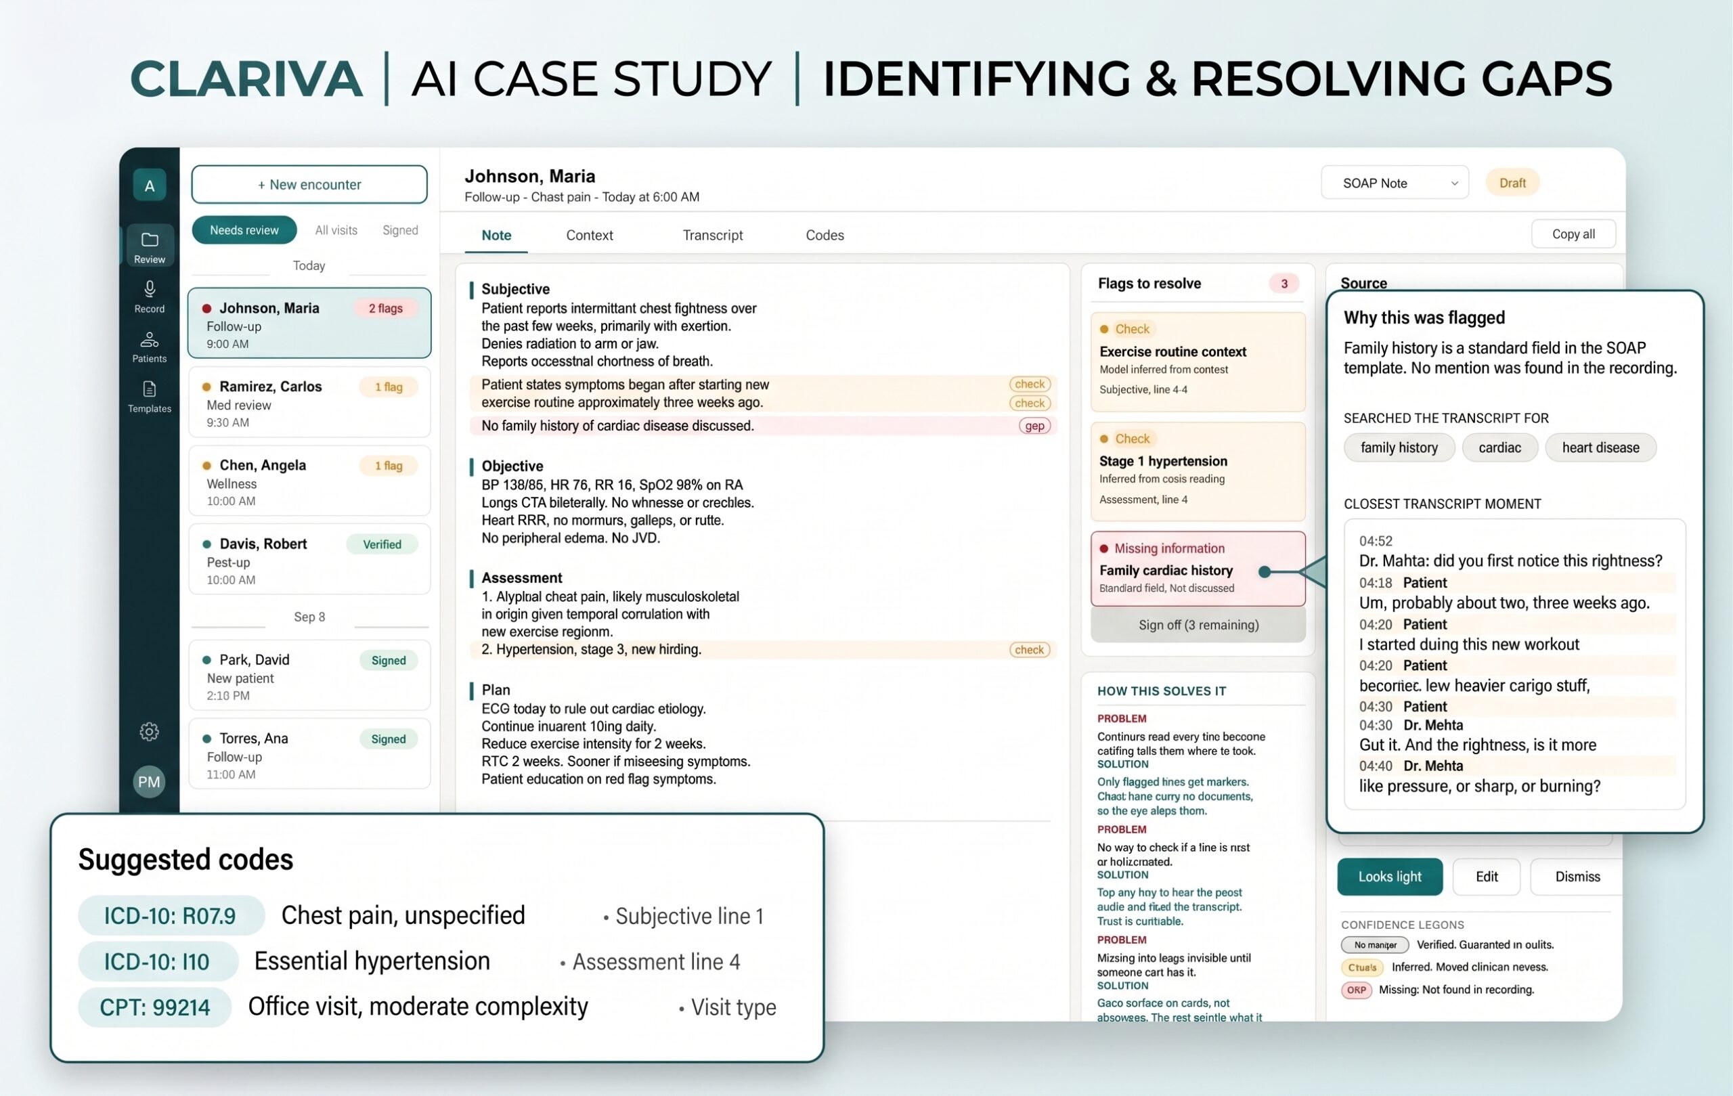Click the Dismiss button
Screen dimensions: 1733x1096
click(1577, 877)
